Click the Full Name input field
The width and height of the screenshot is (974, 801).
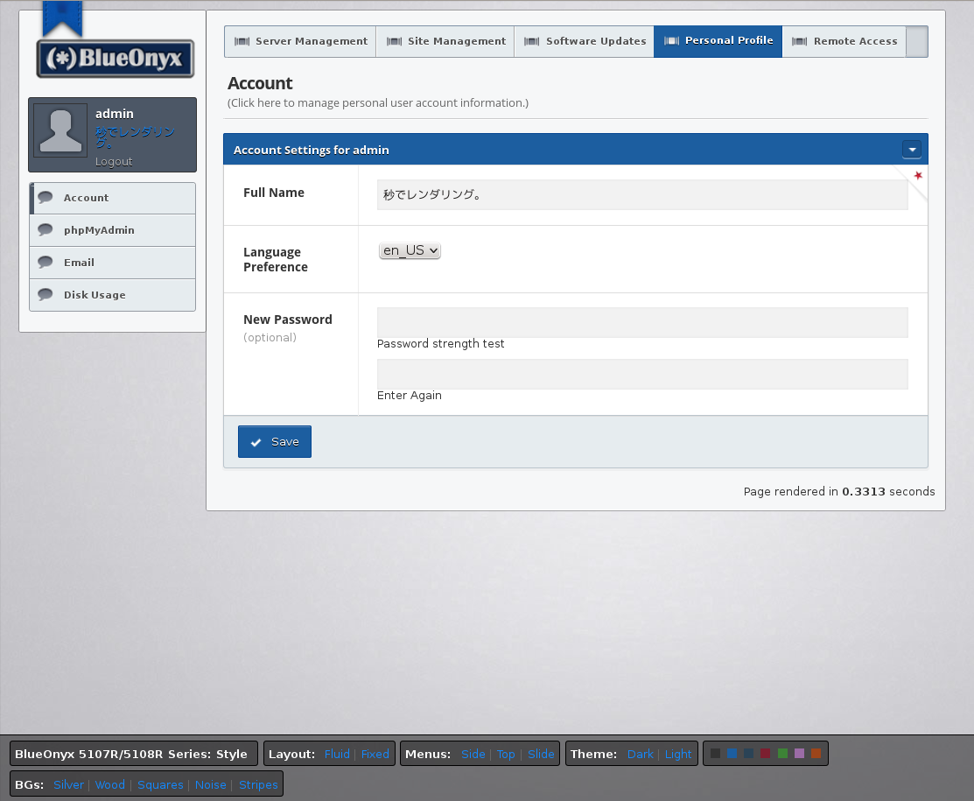pos(641,194)
